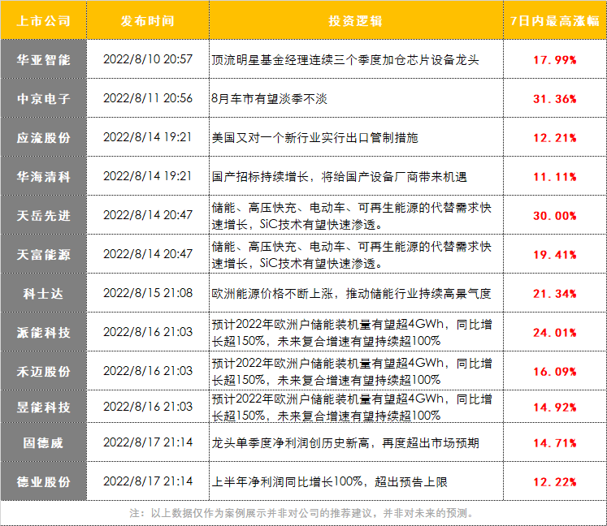
Task: Click the 7日内最高涨幅 column header
Action: 555,20
